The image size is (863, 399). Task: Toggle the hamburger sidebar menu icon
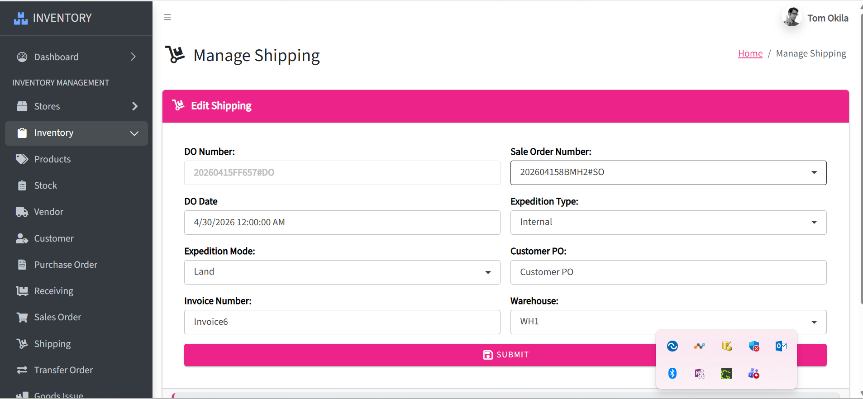pos(167,17)
